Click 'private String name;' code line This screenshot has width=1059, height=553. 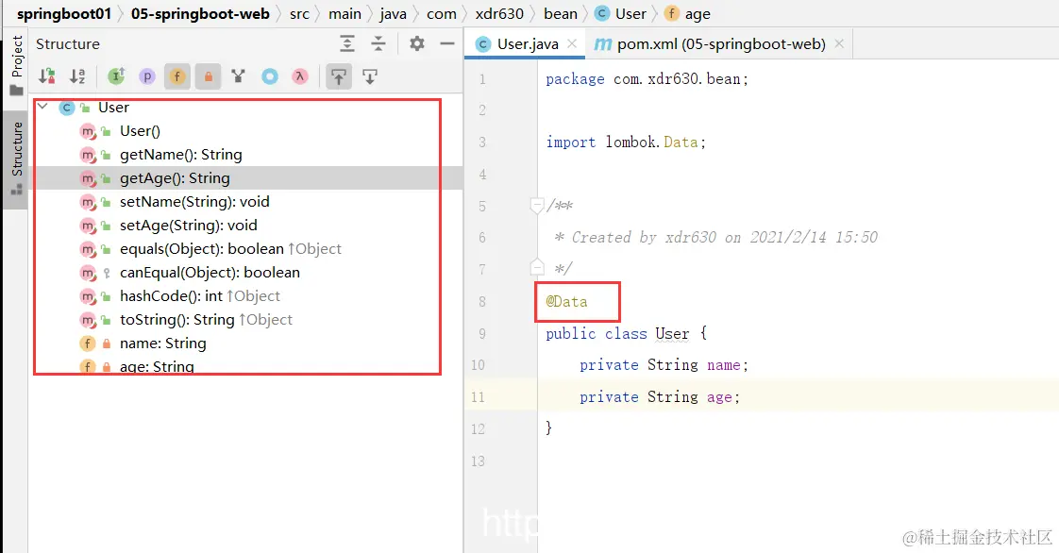[x=664, y=365]
